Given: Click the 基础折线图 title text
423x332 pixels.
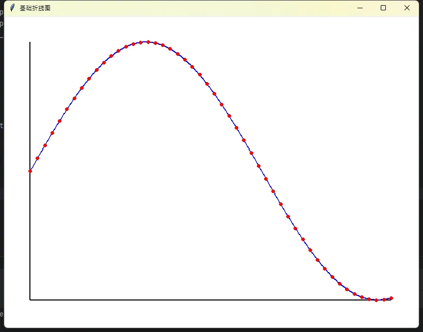Looking at the screenshot, I should point(35,8).
